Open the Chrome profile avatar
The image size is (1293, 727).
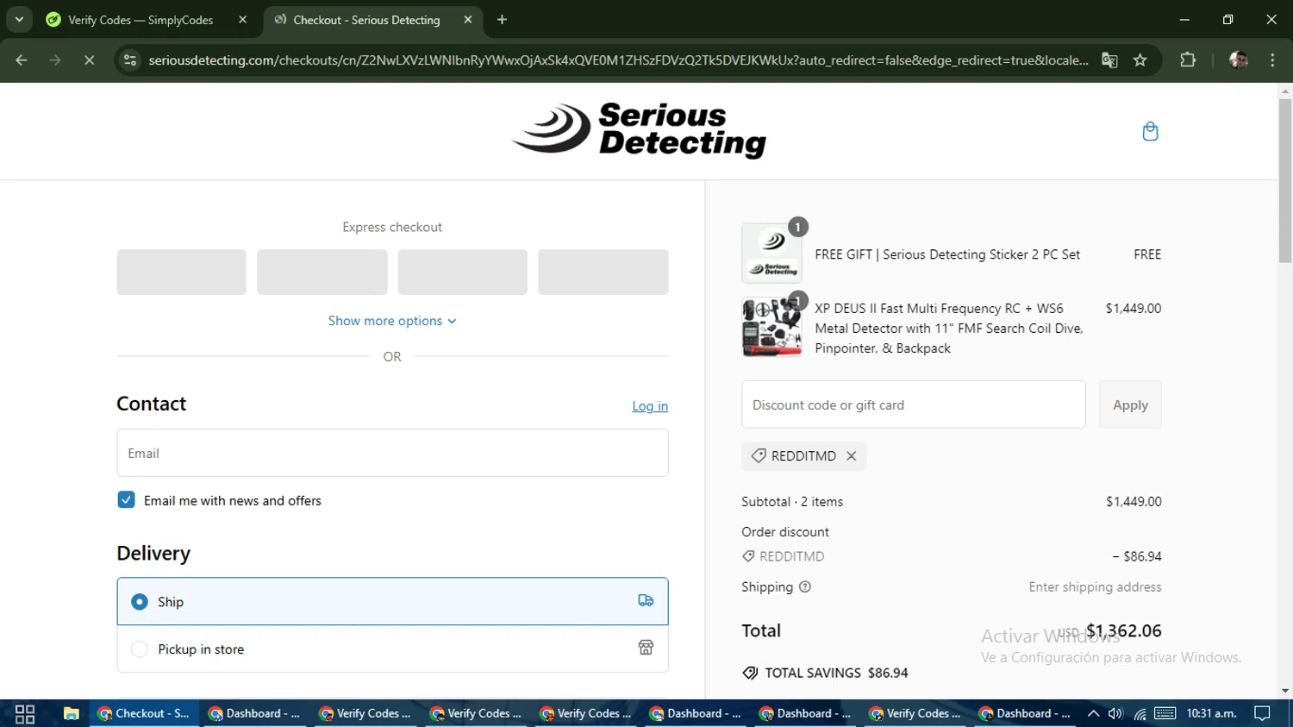coord(1239,60)
